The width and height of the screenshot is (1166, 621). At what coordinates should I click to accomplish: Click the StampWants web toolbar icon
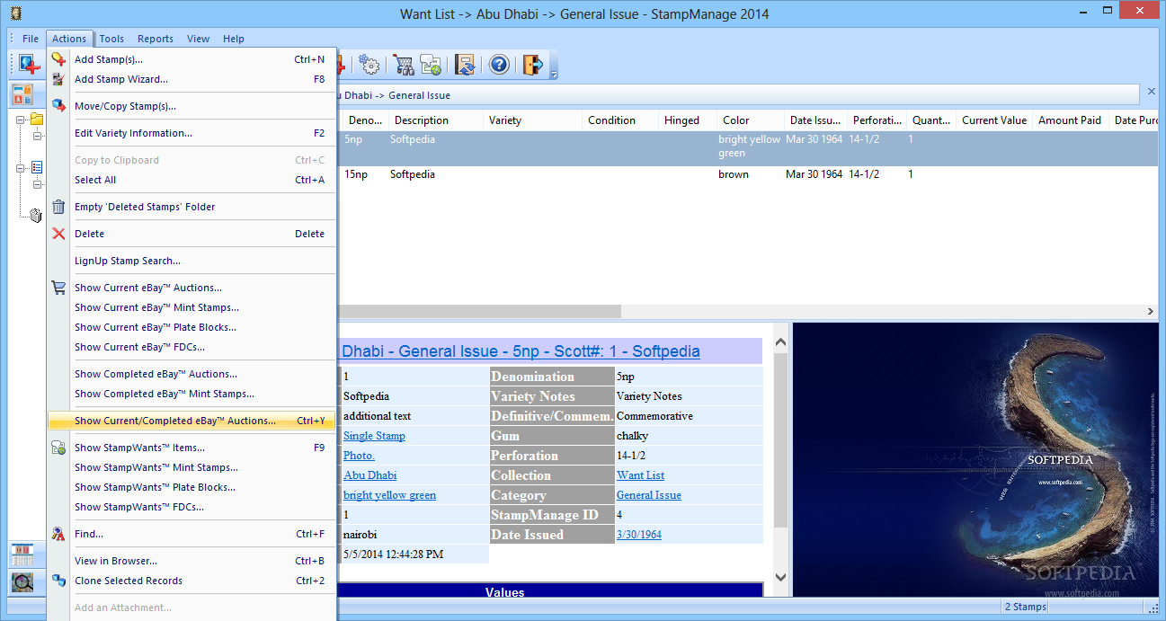431,65
